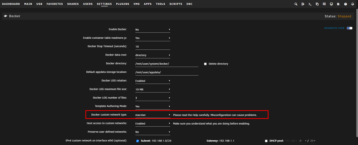Open the Plugins menu tab
358x145 pixels.
(x=122, y=4)
